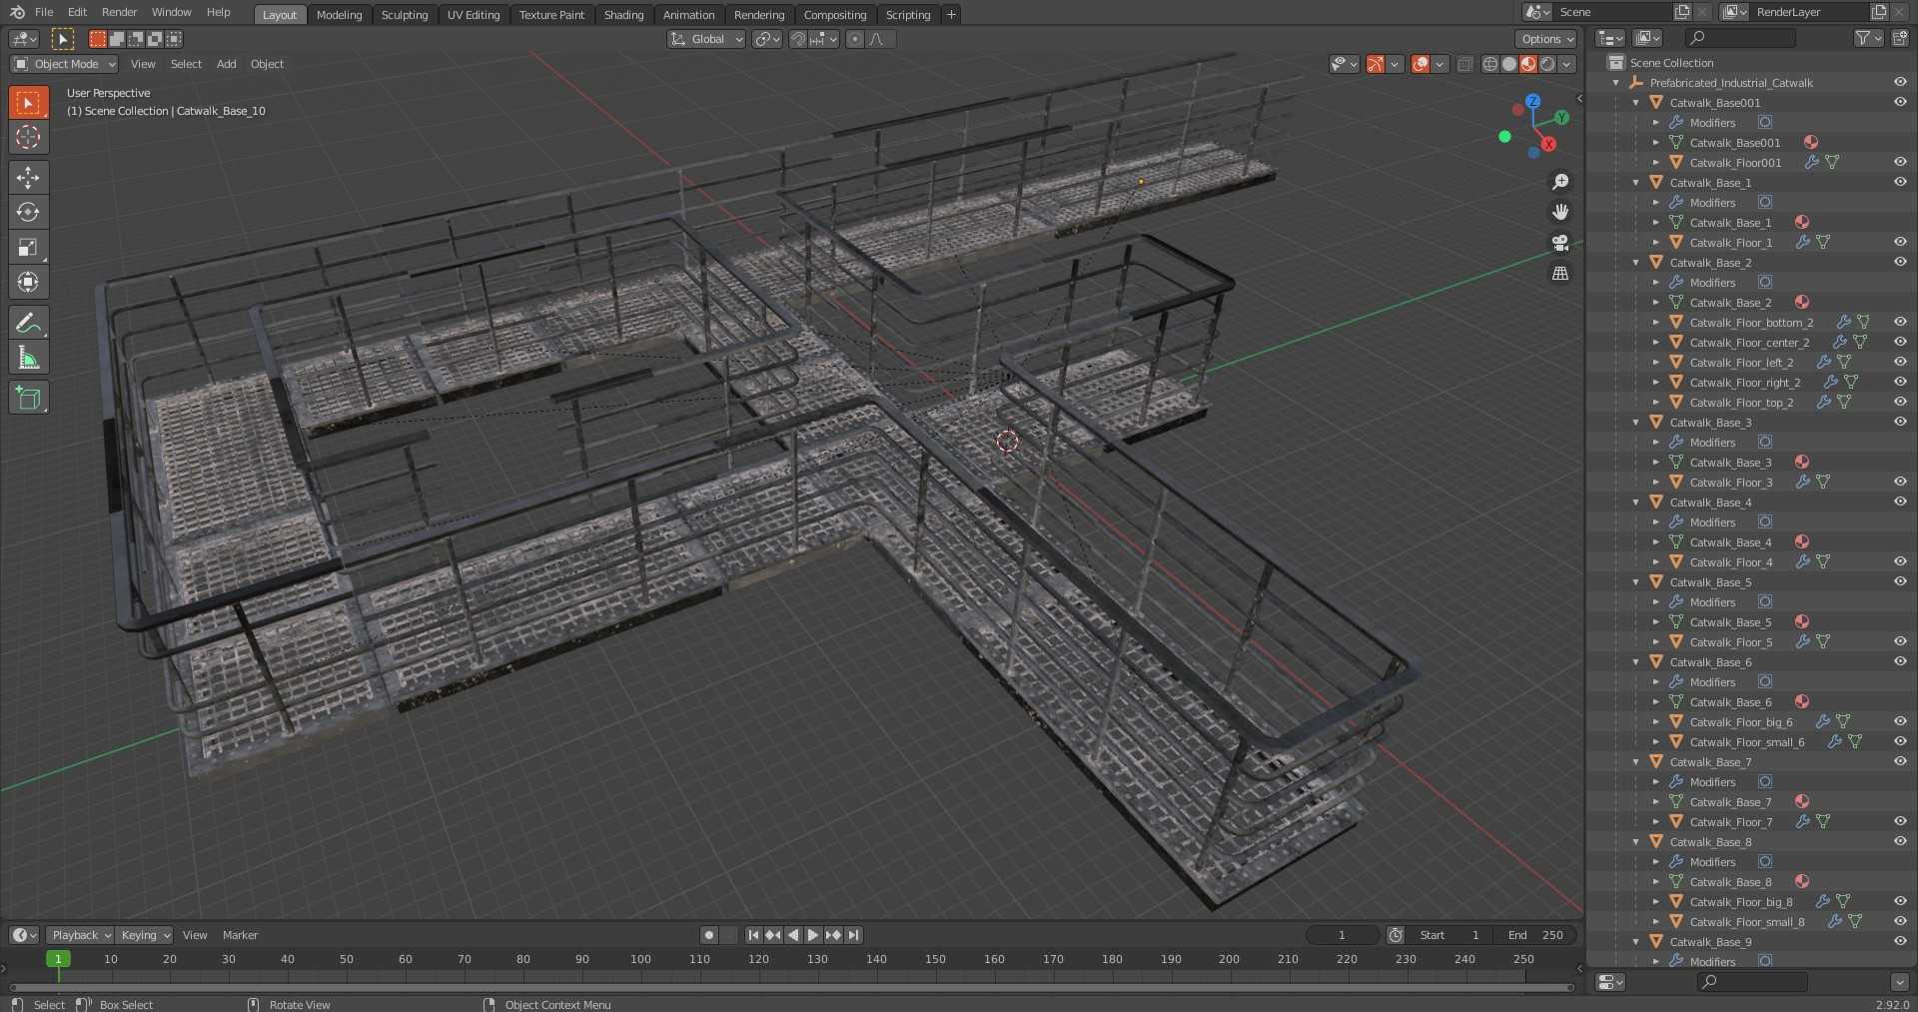Open the timeline Marker menu

240,935
